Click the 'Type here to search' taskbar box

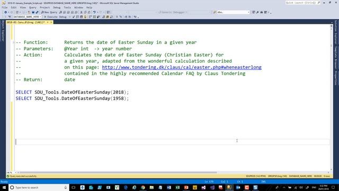[39, 187]
